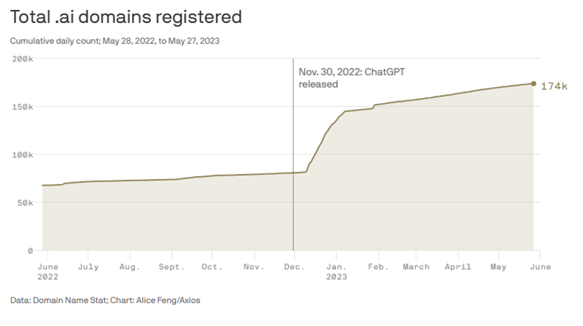Click the endpoint dot on the line
The height and width of the screenshot is (326, 583).
[534, 83]
